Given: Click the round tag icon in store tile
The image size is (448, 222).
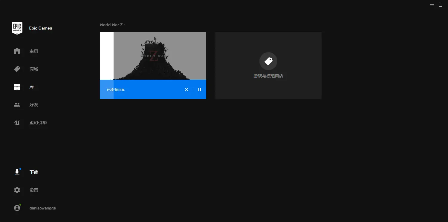Looking at the screenshot, I should click(268, 61).
